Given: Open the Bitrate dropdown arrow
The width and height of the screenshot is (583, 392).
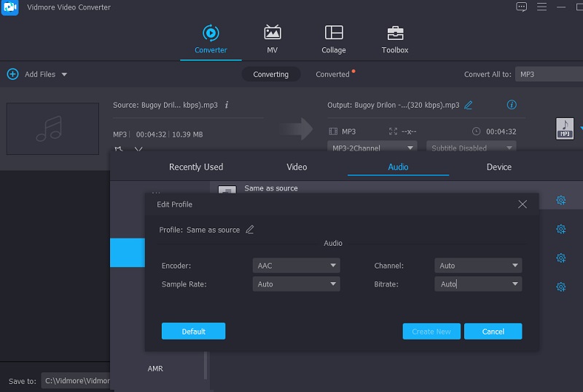Looking at the screenshot, I should click(515, 284).
